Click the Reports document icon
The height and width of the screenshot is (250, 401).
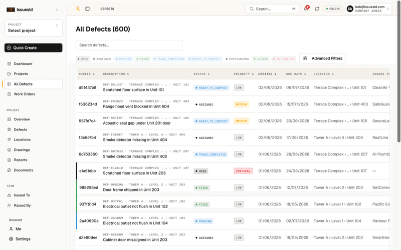(9, 160)
